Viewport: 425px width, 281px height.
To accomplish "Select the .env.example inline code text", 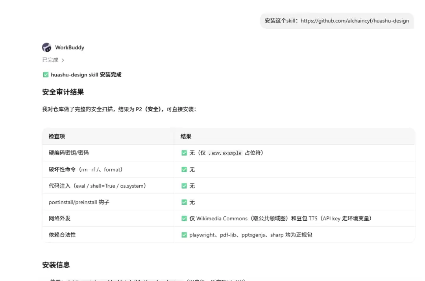I will coord(225,153).
